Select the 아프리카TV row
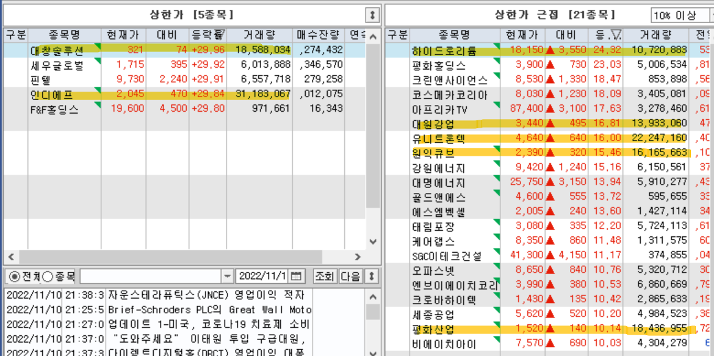 pyautogui.click(x=549, y=109)
